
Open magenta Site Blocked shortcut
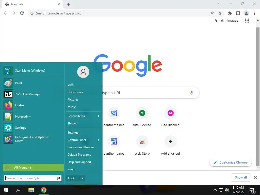170,117
